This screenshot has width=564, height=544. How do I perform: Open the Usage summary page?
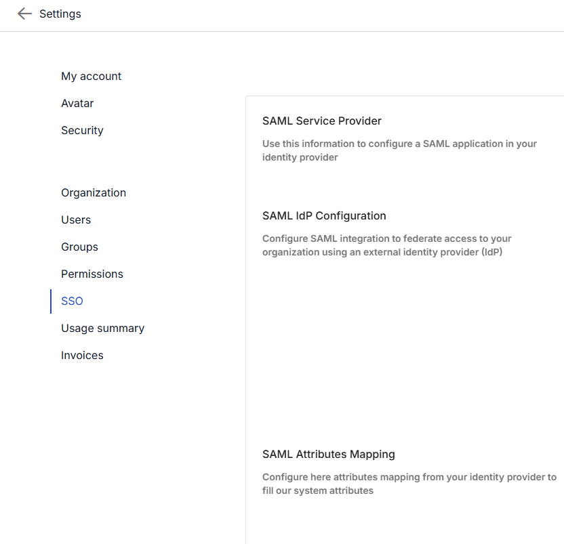click(102, 329)
